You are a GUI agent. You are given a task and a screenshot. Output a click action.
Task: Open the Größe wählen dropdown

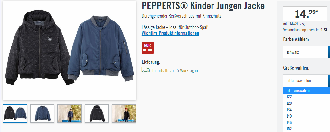tap(306, 81)
